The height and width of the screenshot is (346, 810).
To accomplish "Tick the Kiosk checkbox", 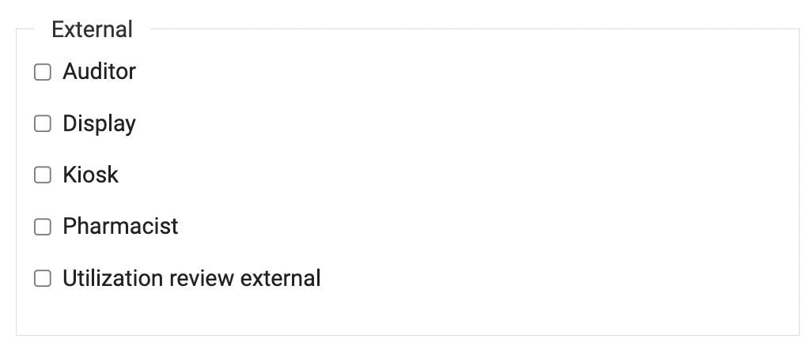I will [42, 175].
